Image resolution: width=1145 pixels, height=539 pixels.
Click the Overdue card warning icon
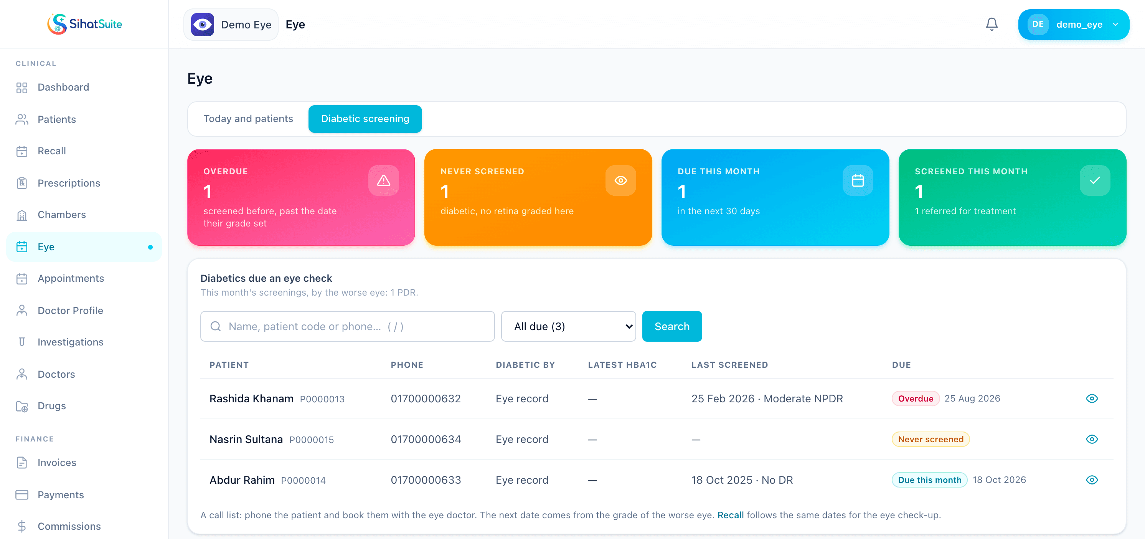384,180
